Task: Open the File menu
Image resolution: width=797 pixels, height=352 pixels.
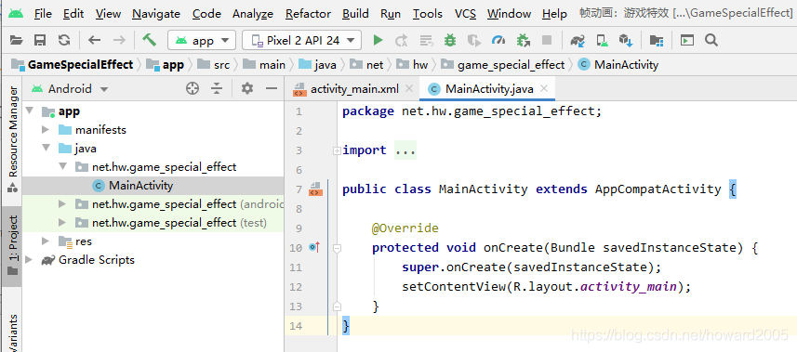Action: pyautogui.click(x=43, y=14)
